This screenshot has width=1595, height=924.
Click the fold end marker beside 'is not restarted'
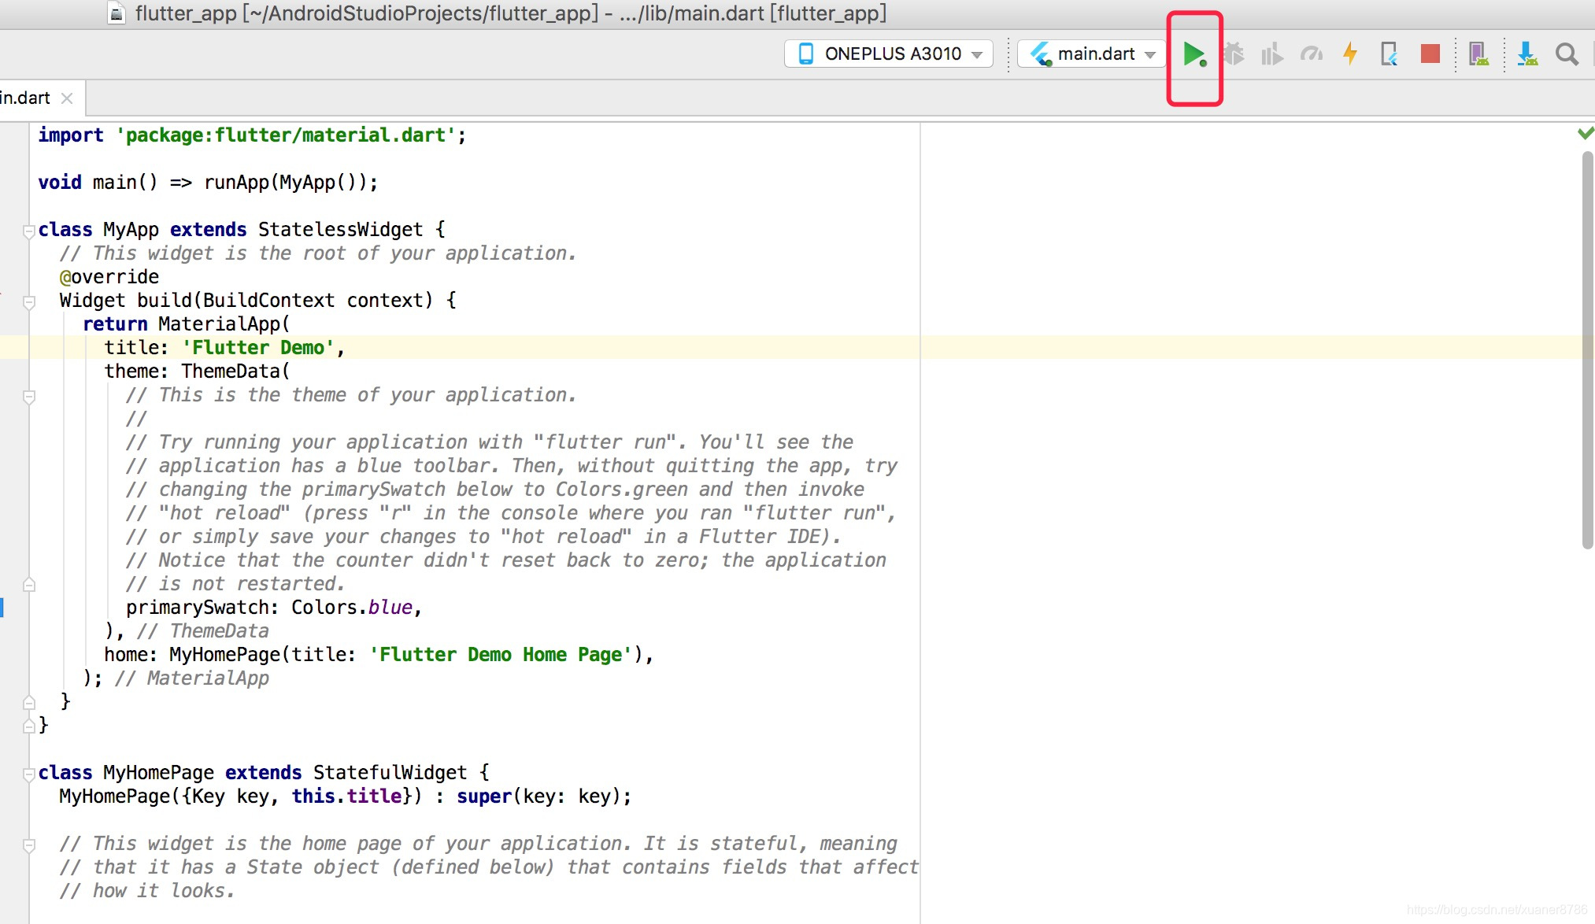(29, 585)
